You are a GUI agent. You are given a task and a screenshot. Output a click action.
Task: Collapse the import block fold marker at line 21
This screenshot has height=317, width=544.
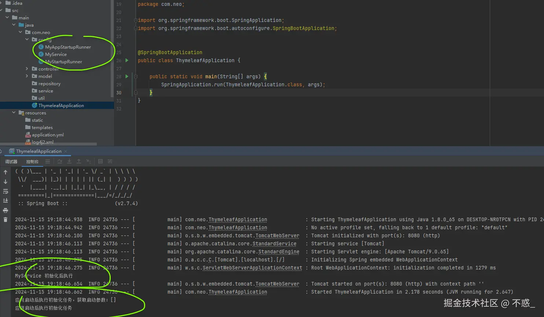[136, 20]
